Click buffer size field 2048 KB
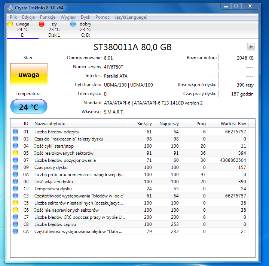This screenshot has width=269, height=266. point(236,58)
